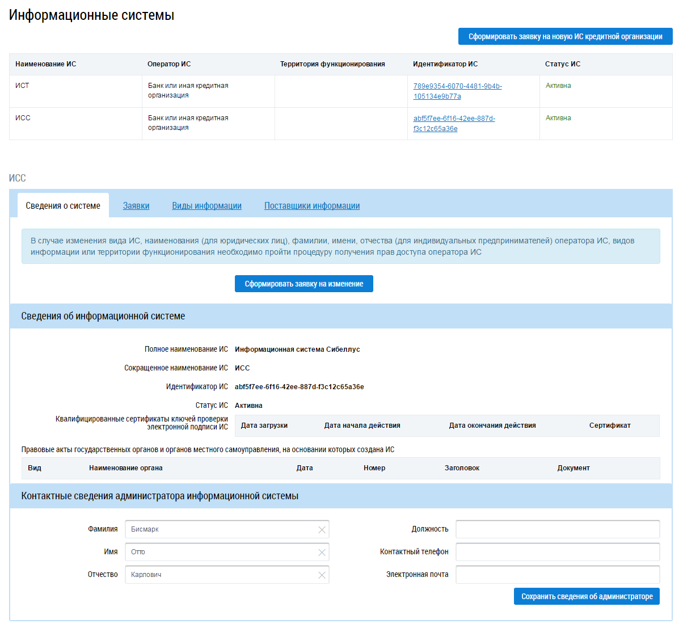
Task: Focus the Должность input field
Action: tap(557, 529)
